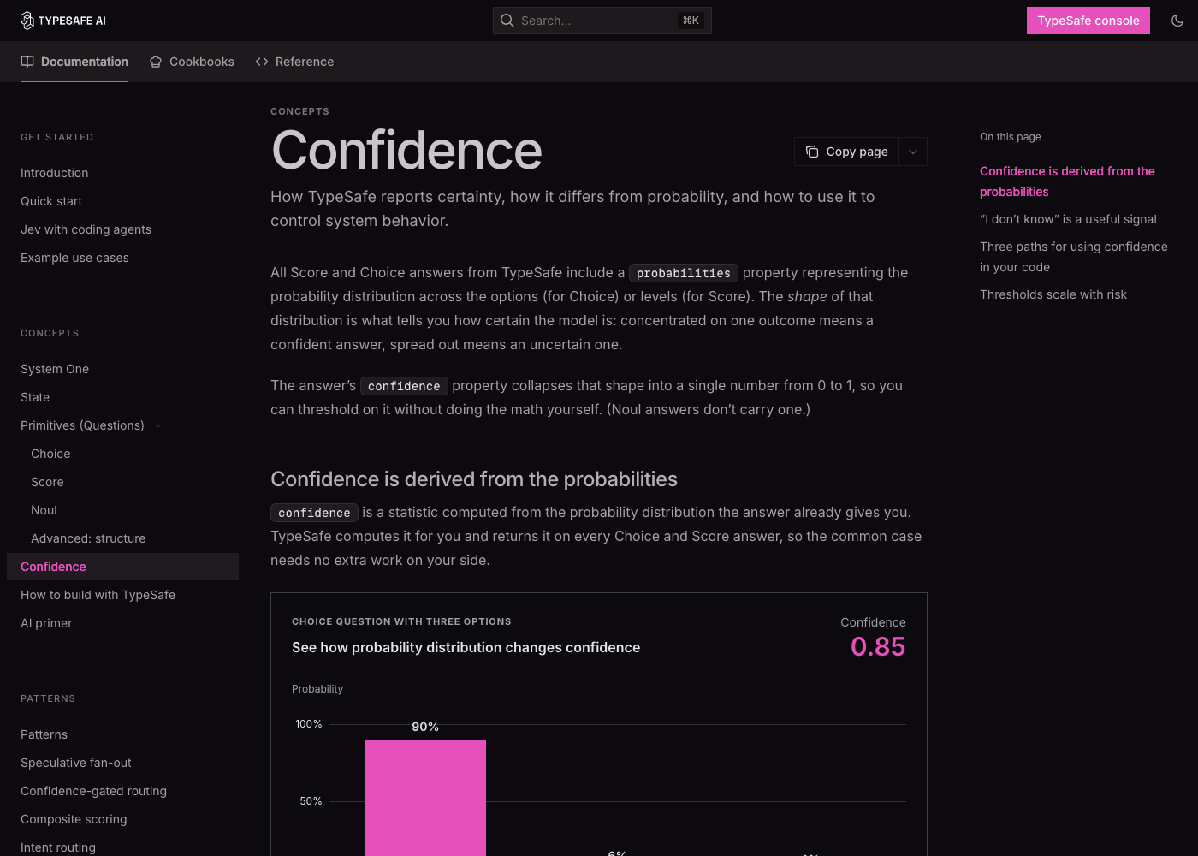Open Jev with coding agents page

[86, 229]
